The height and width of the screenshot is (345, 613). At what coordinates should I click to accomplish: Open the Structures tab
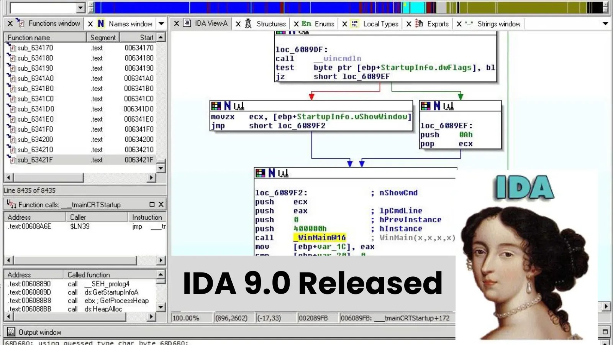tap(271, 24)
